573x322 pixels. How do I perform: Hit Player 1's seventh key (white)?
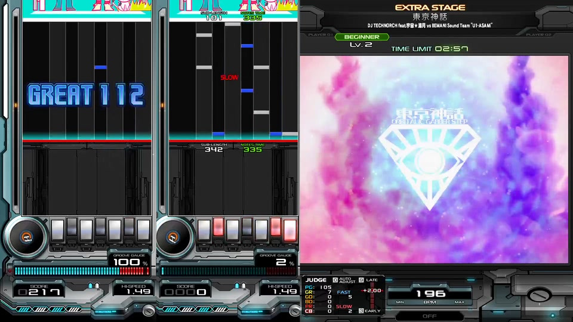(x=143, y=230)
